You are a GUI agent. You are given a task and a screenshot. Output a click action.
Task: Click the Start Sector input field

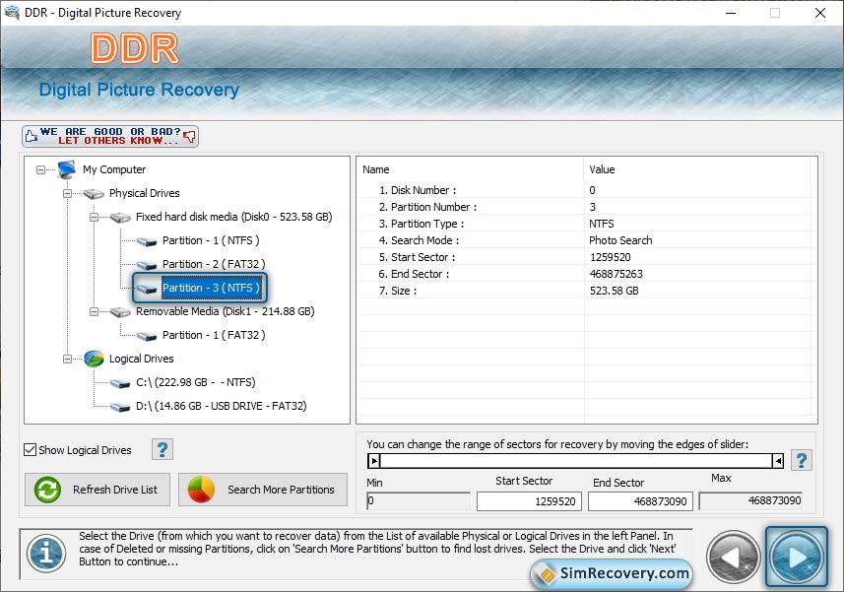point(529,501)
